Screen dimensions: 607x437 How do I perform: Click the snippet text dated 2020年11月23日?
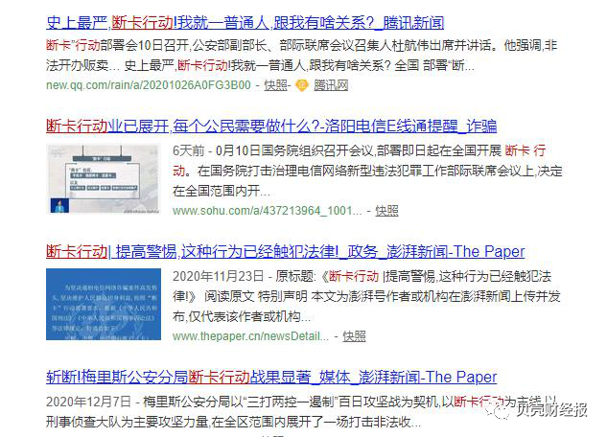click(x=366, y=296)
